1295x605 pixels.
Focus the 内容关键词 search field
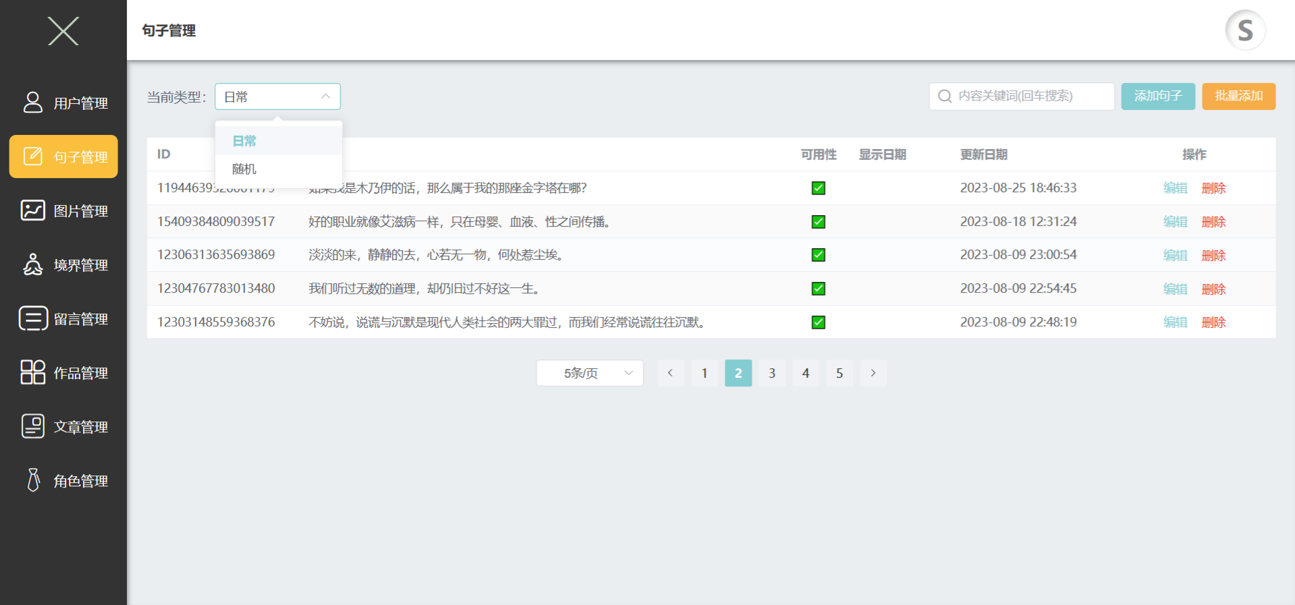click(x=1022, y=96)
